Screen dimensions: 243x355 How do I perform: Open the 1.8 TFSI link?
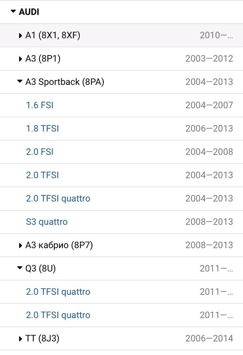tap(42, 129)
